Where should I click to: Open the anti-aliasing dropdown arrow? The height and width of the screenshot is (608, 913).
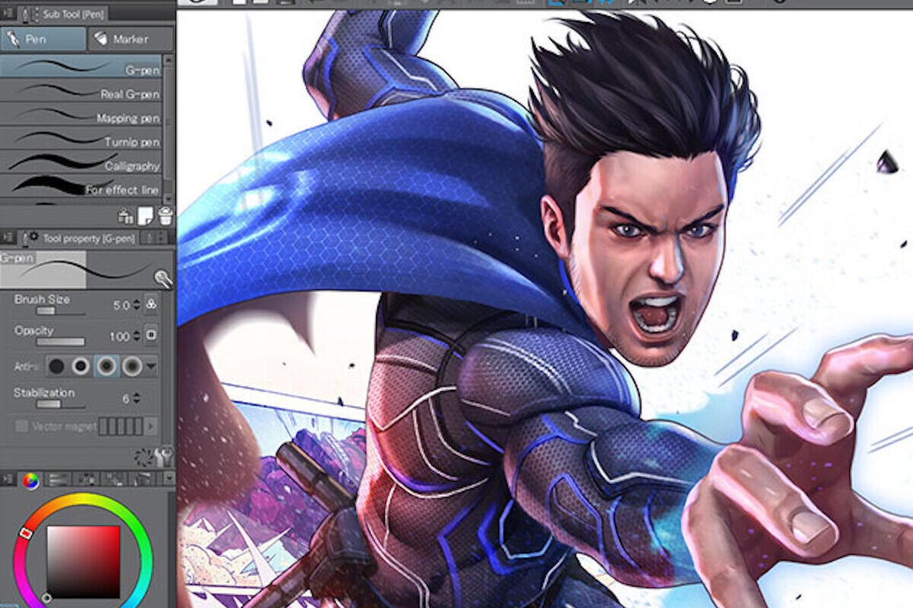151,367
